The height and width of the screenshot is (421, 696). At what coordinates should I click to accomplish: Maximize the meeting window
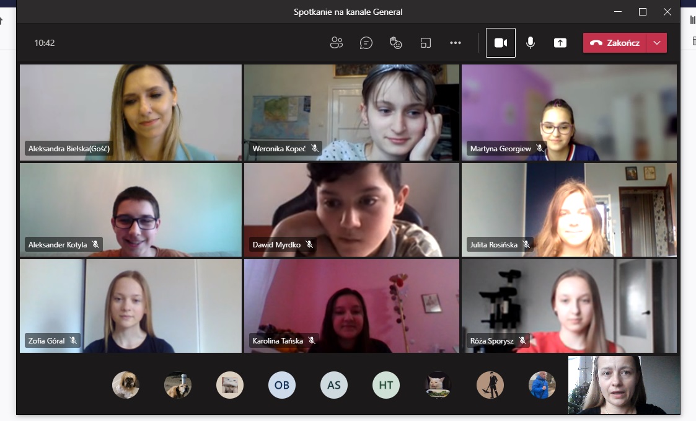(643, 12)
